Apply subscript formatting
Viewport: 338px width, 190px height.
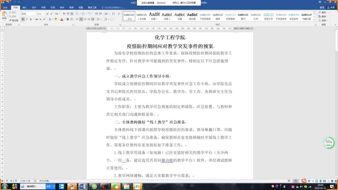point(40,19)
